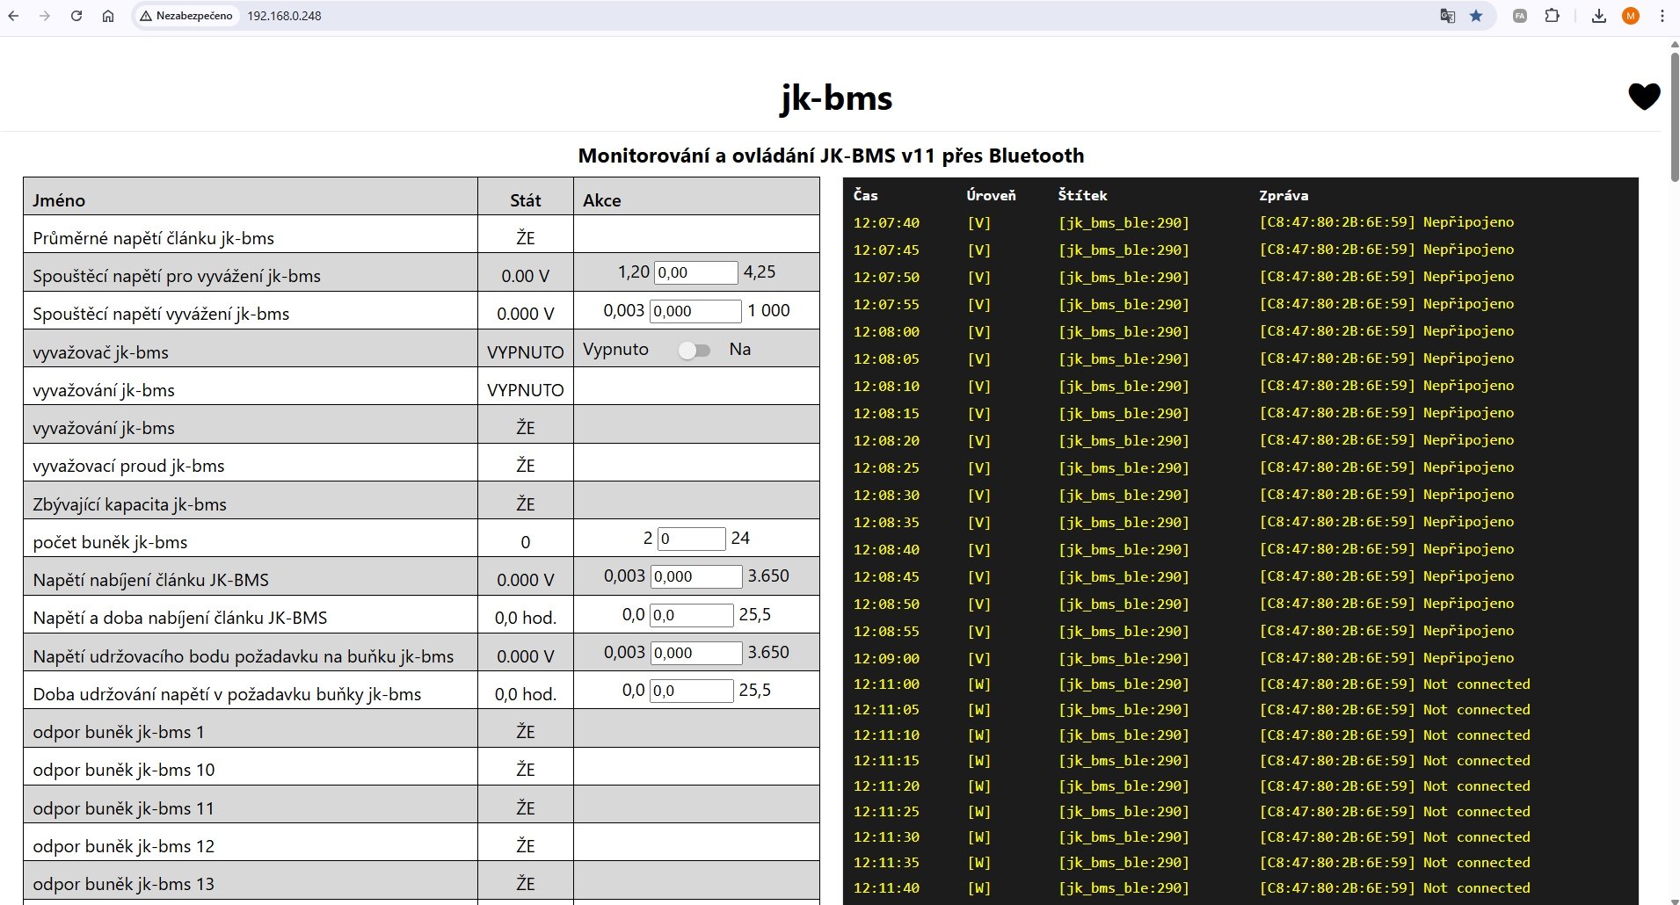The width and height of the screenshot is (1680, 905).
Task: Click the Nezabezpečeno security warning chip
Action: [186, 16]
